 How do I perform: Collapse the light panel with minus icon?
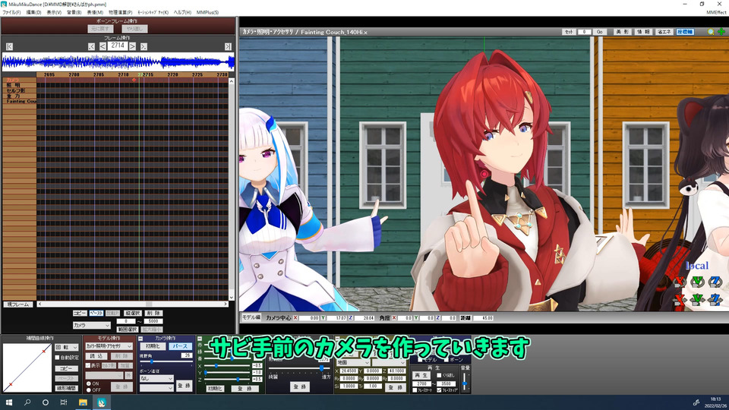200,339
